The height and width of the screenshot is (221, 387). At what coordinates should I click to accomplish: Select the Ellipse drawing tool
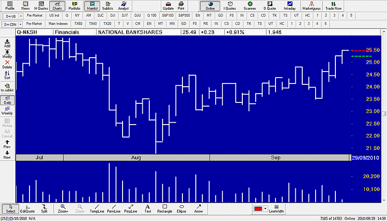click(182, 209)
